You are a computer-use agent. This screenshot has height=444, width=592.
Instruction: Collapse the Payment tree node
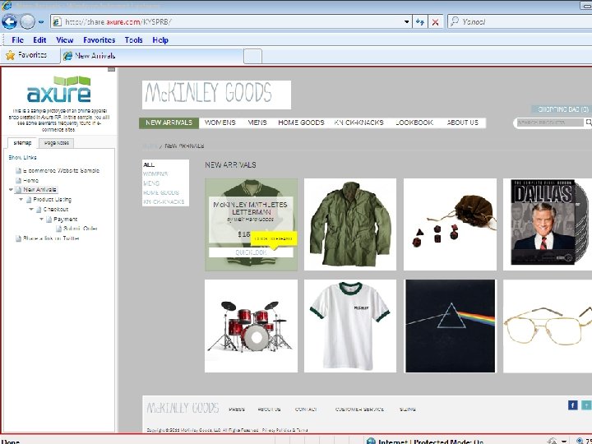(41, 219)
